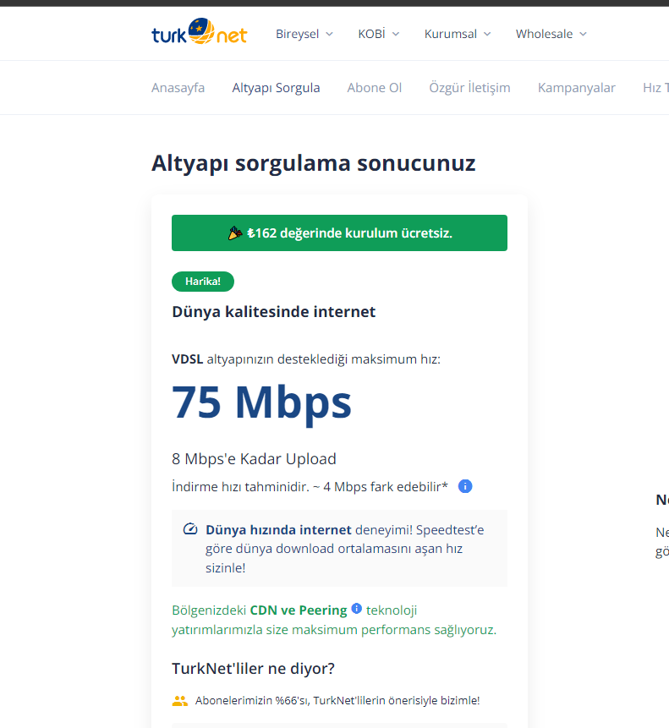Click info icon next to download speed note

point(465,486)
